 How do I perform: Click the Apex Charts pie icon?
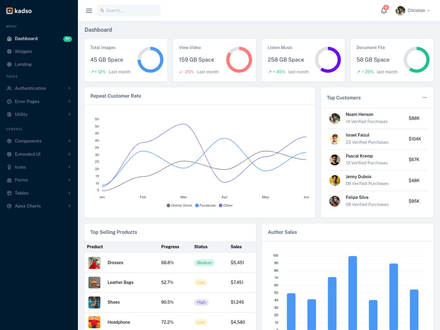tap(9, 206)
